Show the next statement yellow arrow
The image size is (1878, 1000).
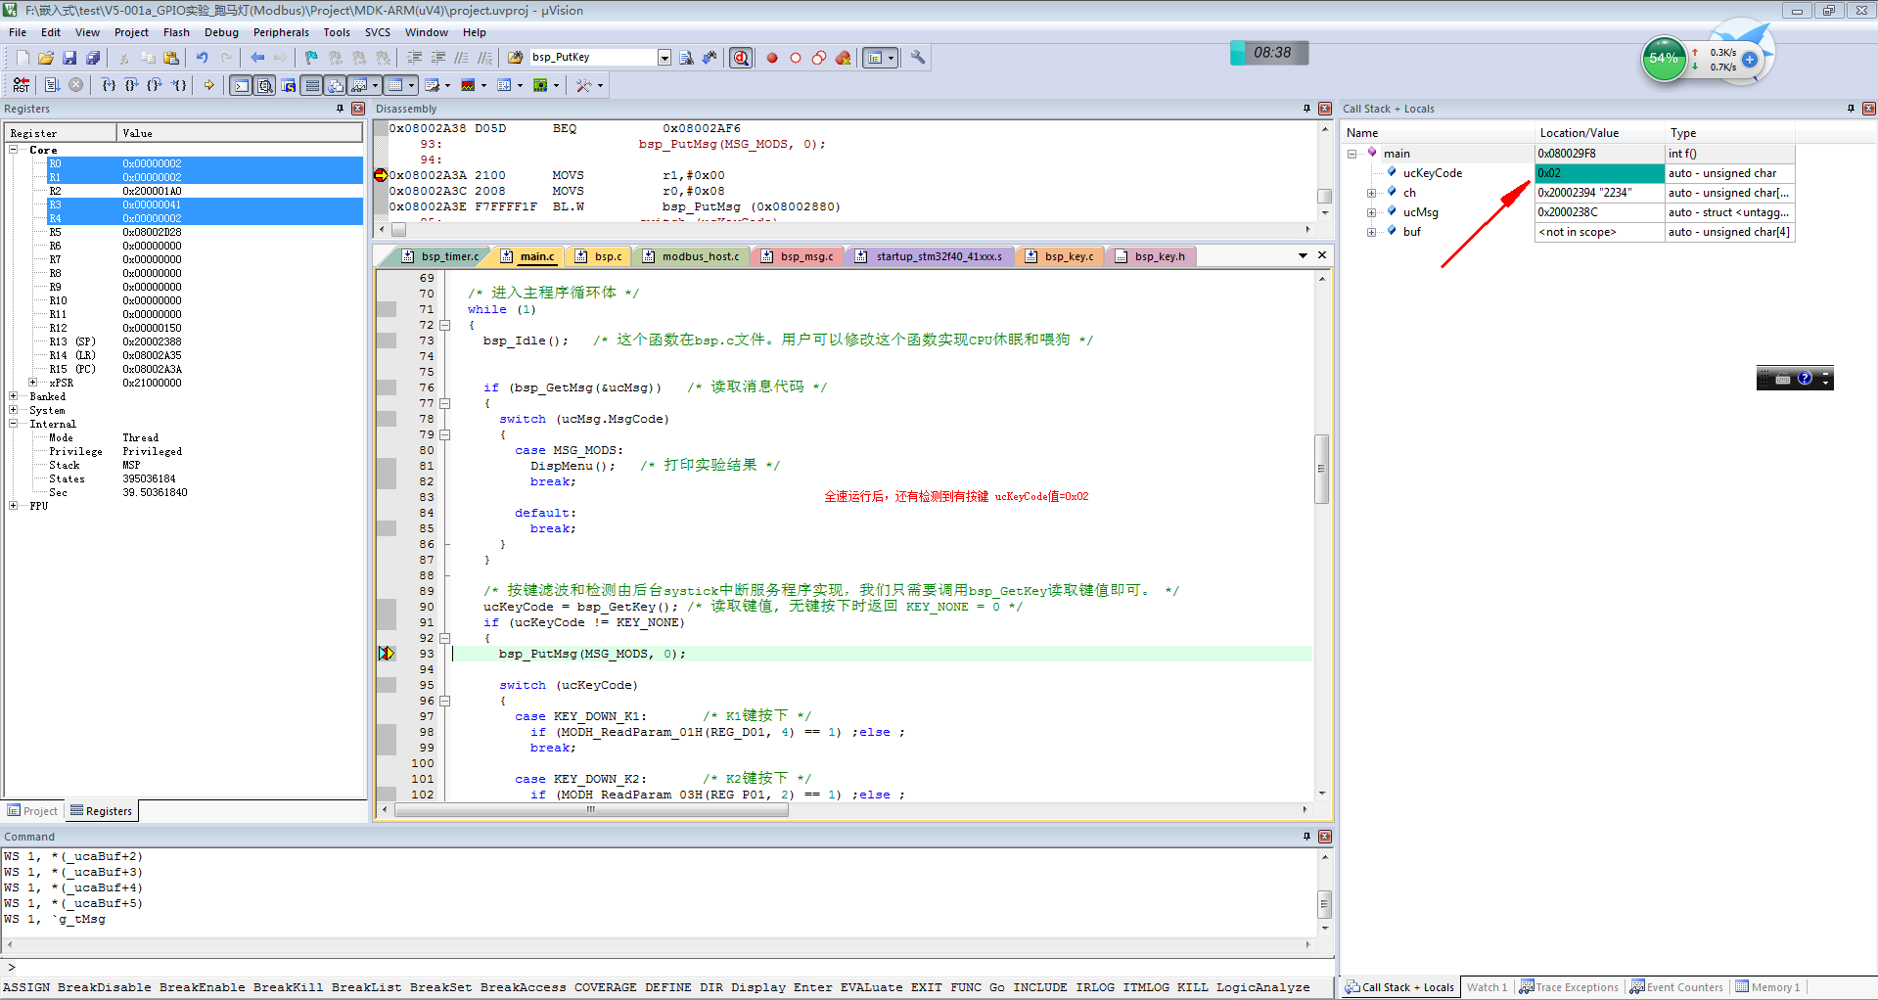point(209,85)
